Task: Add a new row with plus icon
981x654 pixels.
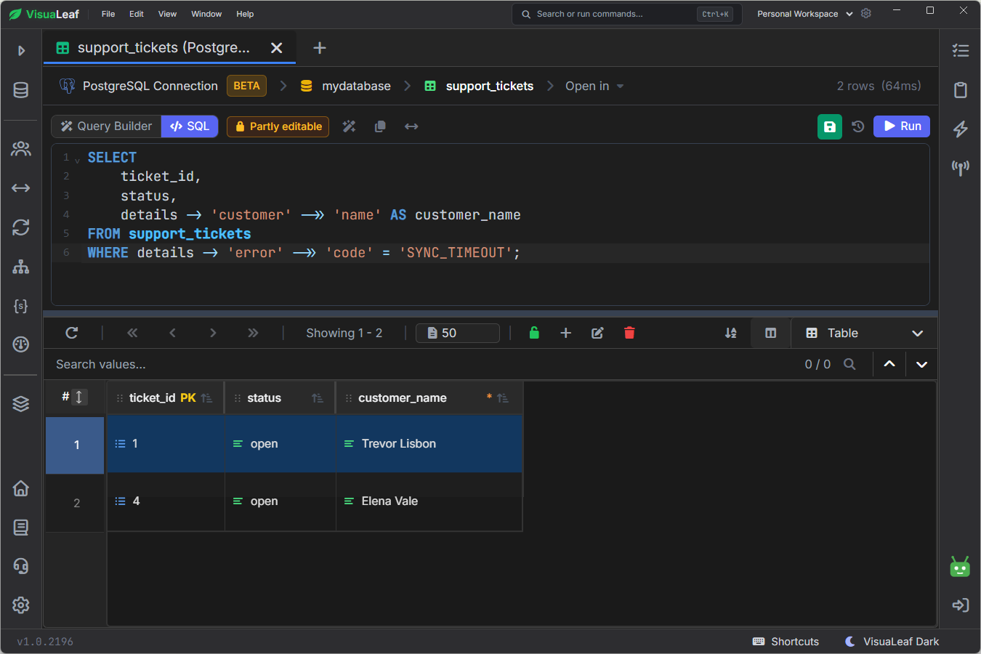Action: (x=566, y=333)
